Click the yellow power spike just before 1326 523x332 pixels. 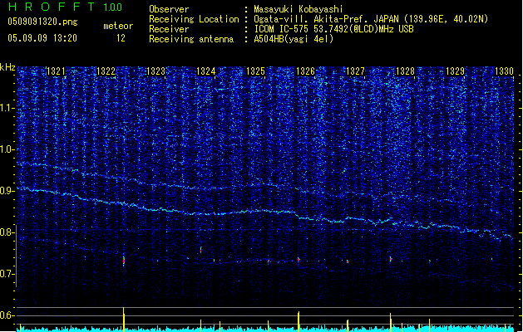point(299,321)
